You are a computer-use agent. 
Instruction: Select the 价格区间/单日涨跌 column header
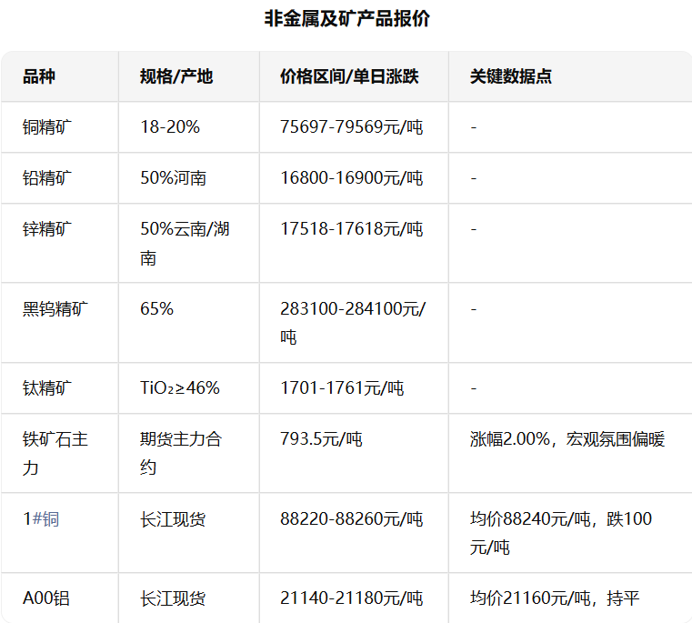click(349, 76)
